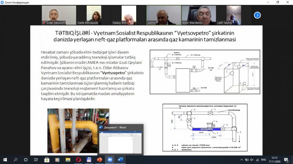Click the taskbar search magnifier
The image size is (293, 164).
[x=16, y=159]
